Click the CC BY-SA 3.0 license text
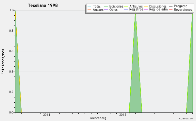 [186, 119]
